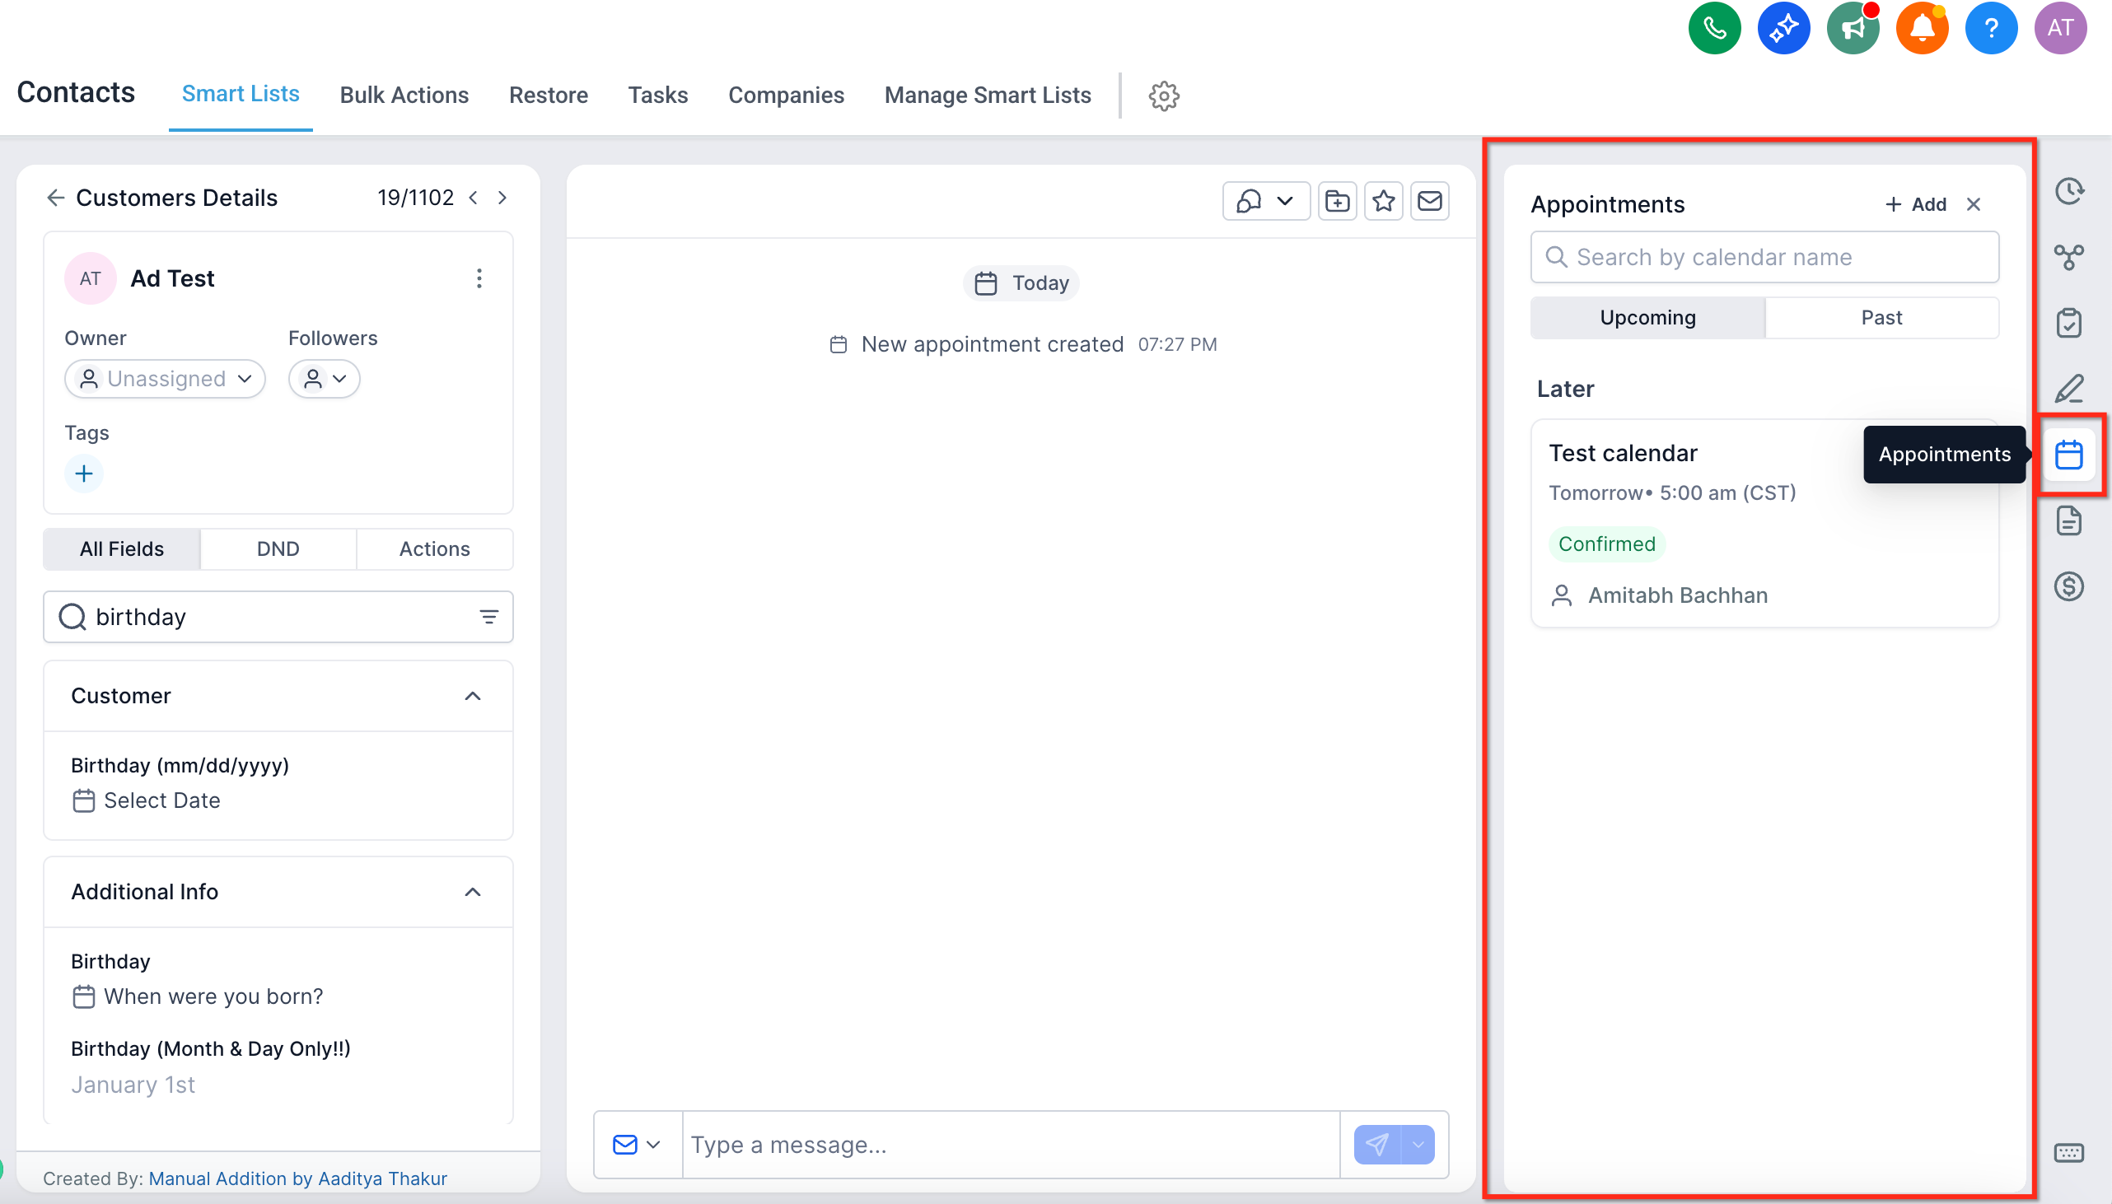Viewport: 2112px width, 1204px height.
Task: Open the Tasks clipboard sidebar icon
Action: pos(2069,323)
